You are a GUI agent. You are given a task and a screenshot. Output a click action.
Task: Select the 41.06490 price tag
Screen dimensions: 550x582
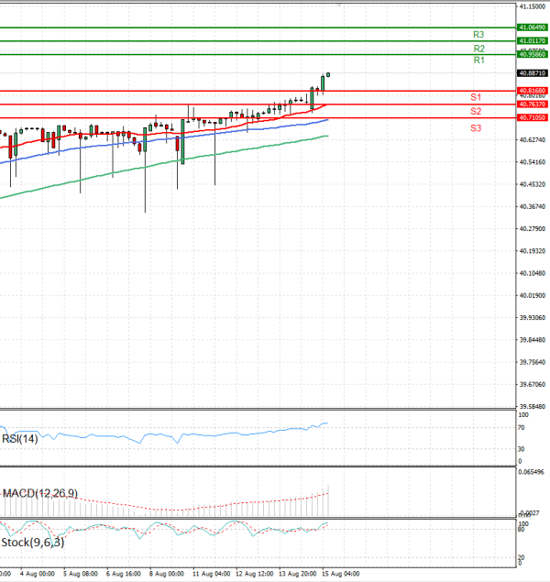point(533,27)
